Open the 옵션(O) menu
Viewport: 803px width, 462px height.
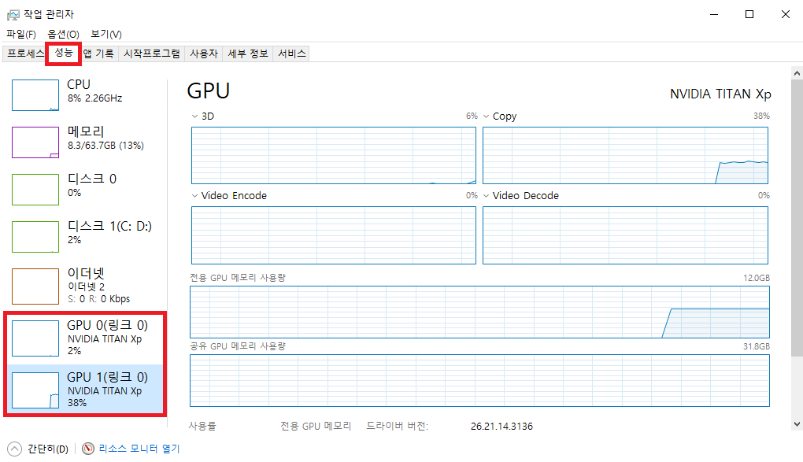[x=63, y=35]
